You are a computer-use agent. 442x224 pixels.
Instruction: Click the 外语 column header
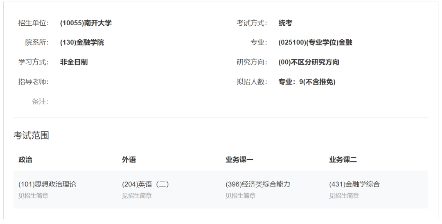coord(129,160)
